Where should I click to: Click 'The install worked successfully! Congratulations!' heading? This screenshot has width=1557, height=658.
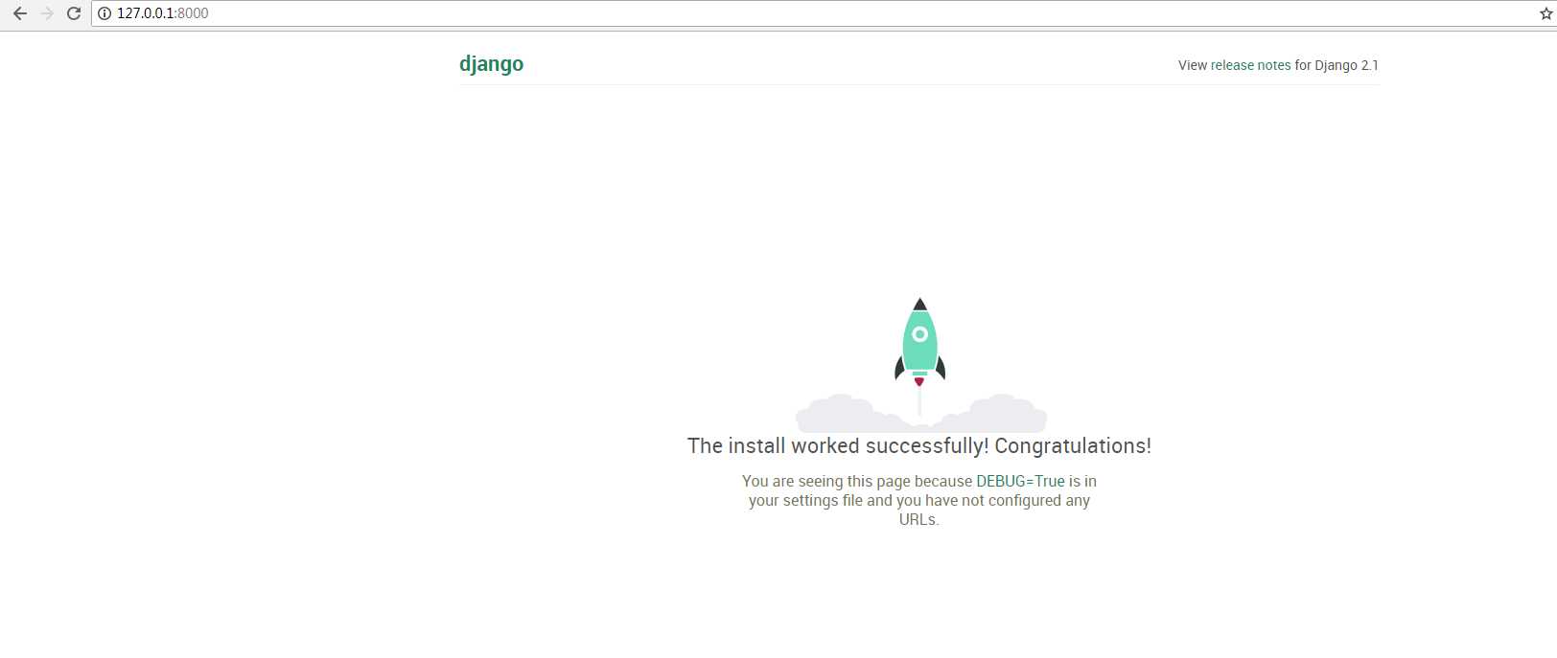919,445
